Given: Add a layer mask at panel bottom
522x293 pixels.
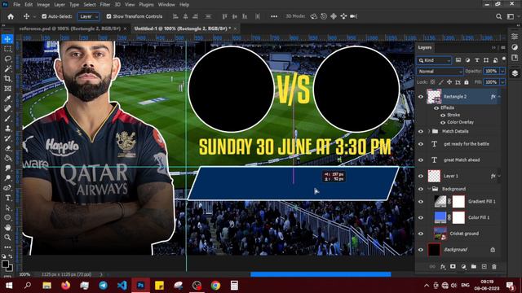Looking at the screenshot, I should coord(453,267).
